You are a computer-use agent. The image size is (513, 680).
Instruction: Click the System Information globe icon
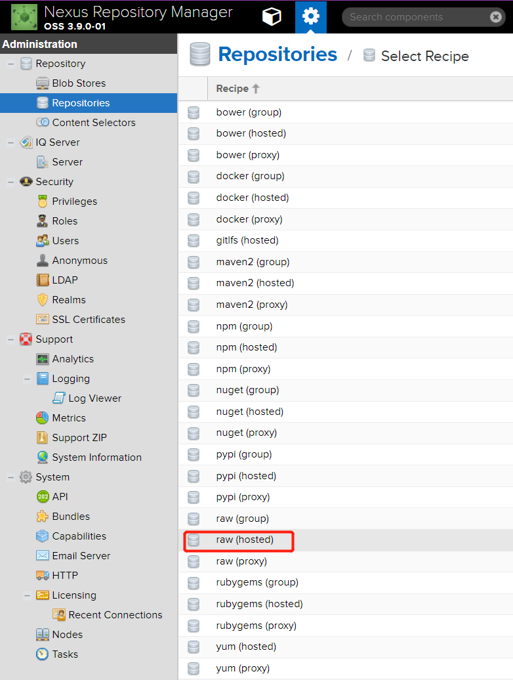(43, 457)
